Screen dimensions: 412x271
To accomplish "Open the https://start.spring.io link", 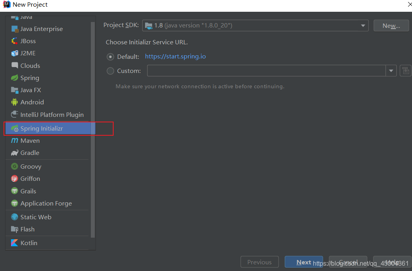I will tap(175, 56).
